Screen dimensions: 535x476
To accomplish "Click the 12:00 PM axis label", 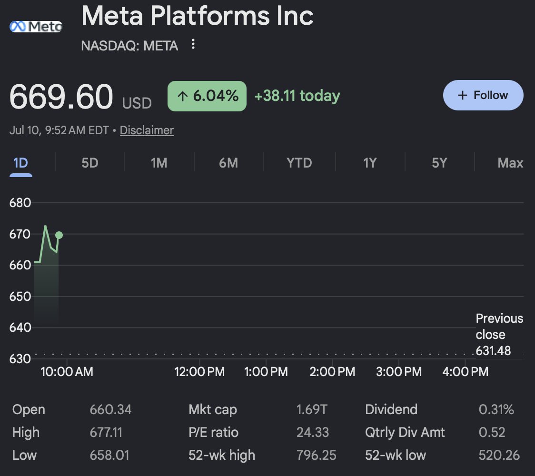I will (x=199, y=372).
